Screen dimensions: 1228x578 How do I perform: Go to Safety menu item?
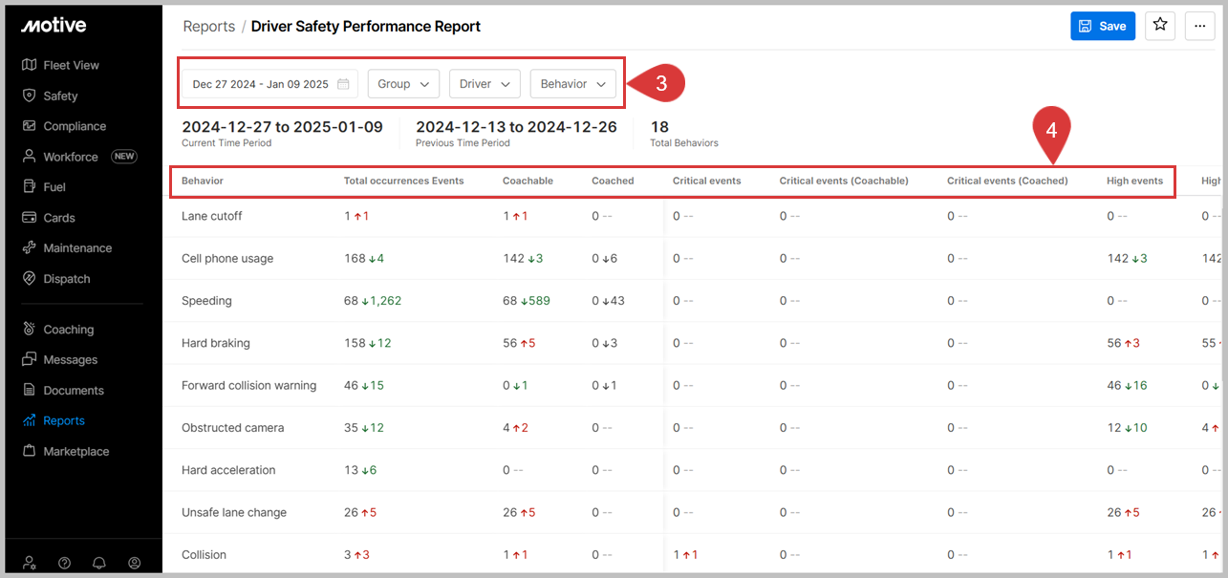(x=60, y=96)
